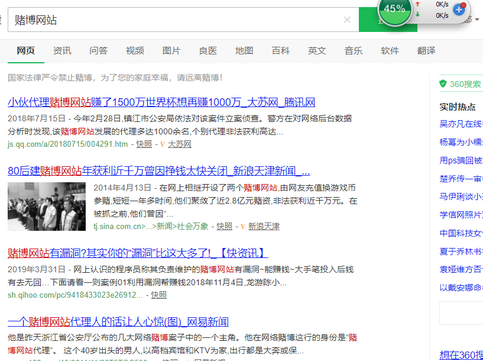483x361 pixels.
Task: Visit the 大苏网 source link
Action: (x=180, y=144)
